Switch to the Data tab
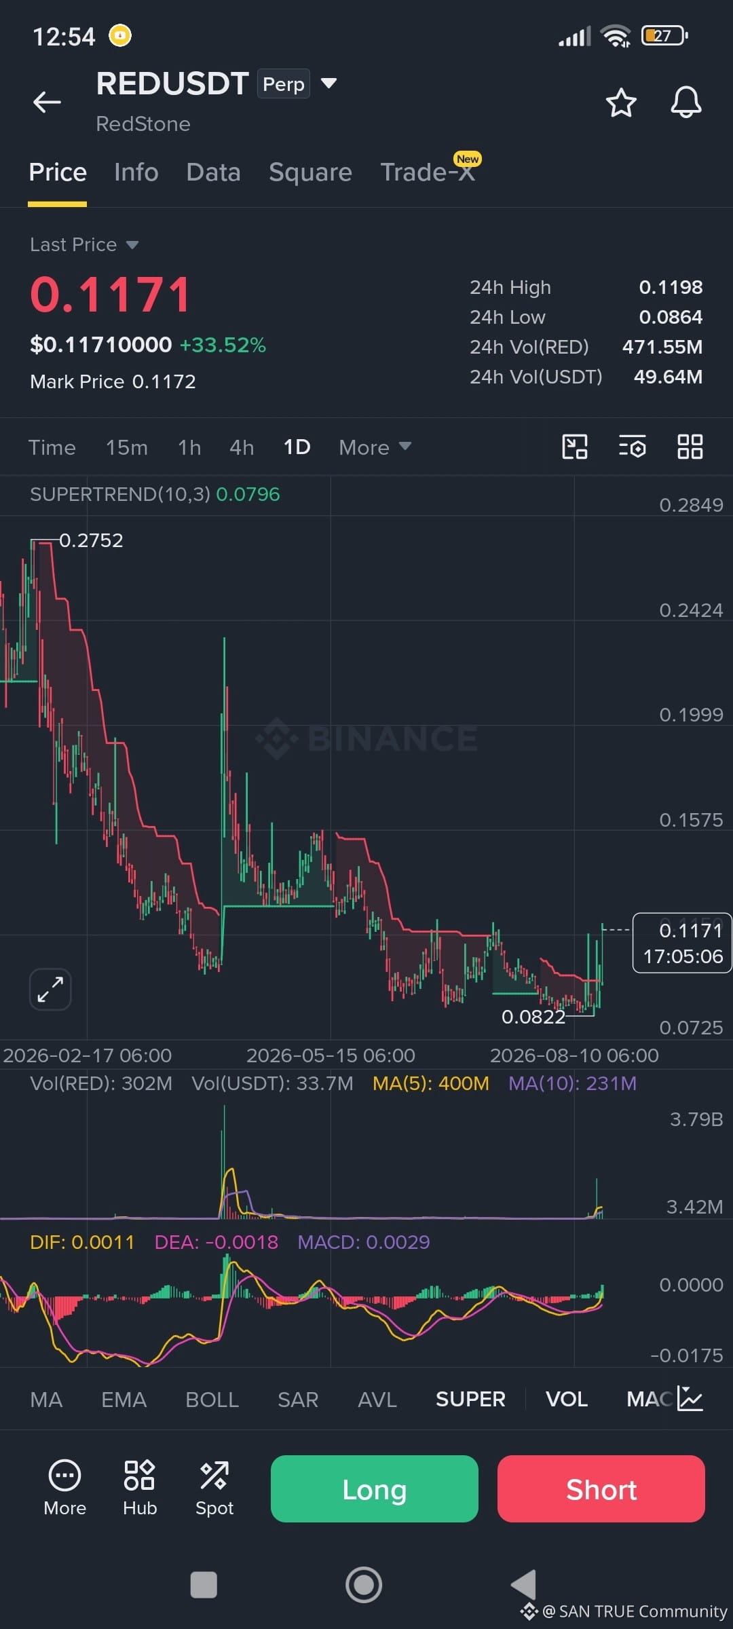 pos(213,172)
